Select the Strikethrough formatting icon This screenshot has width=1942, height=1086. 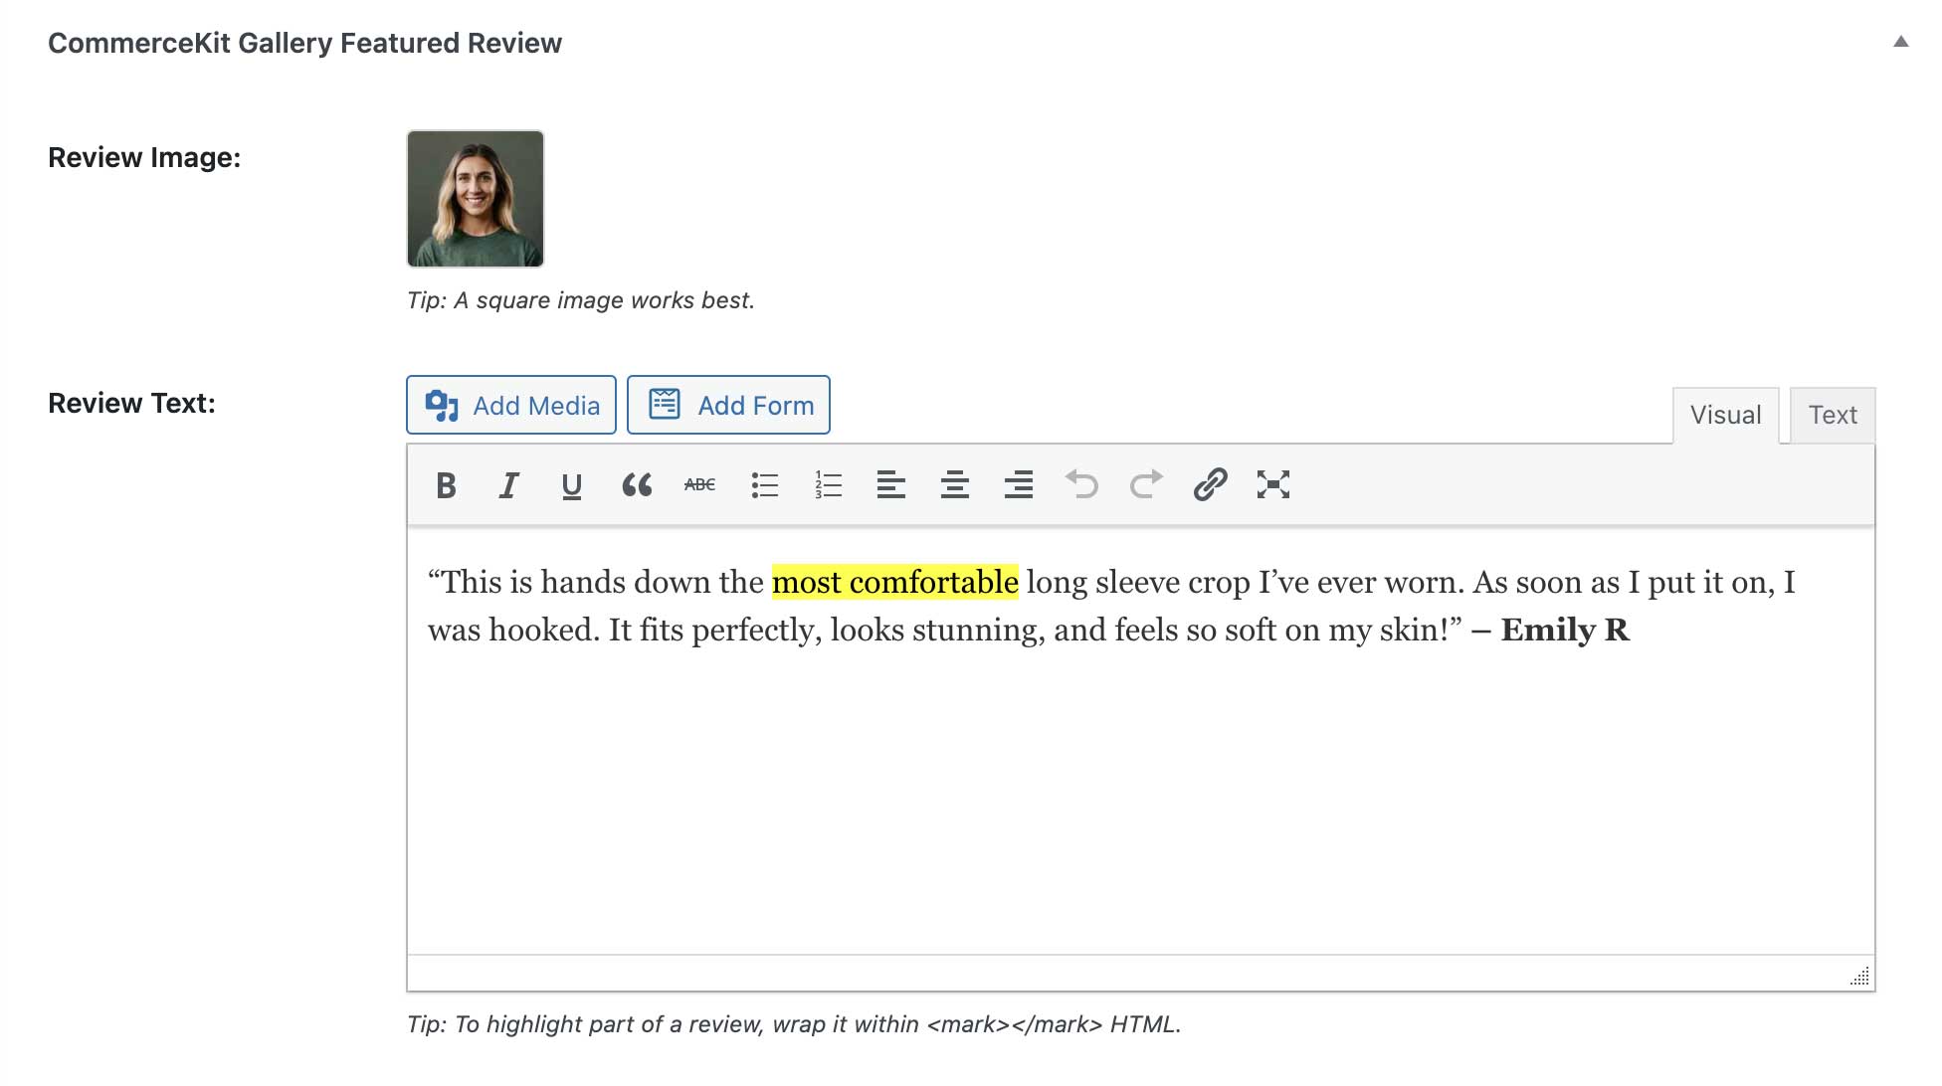700,483
